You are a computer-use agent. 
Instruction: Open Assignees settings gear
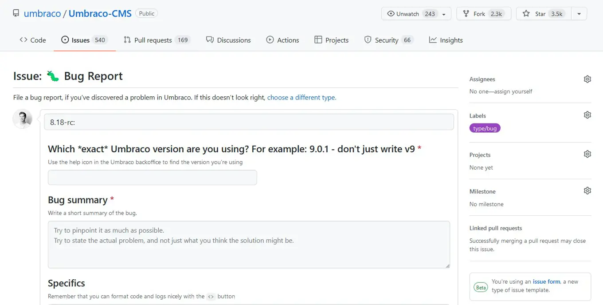(x=587, y=79)
